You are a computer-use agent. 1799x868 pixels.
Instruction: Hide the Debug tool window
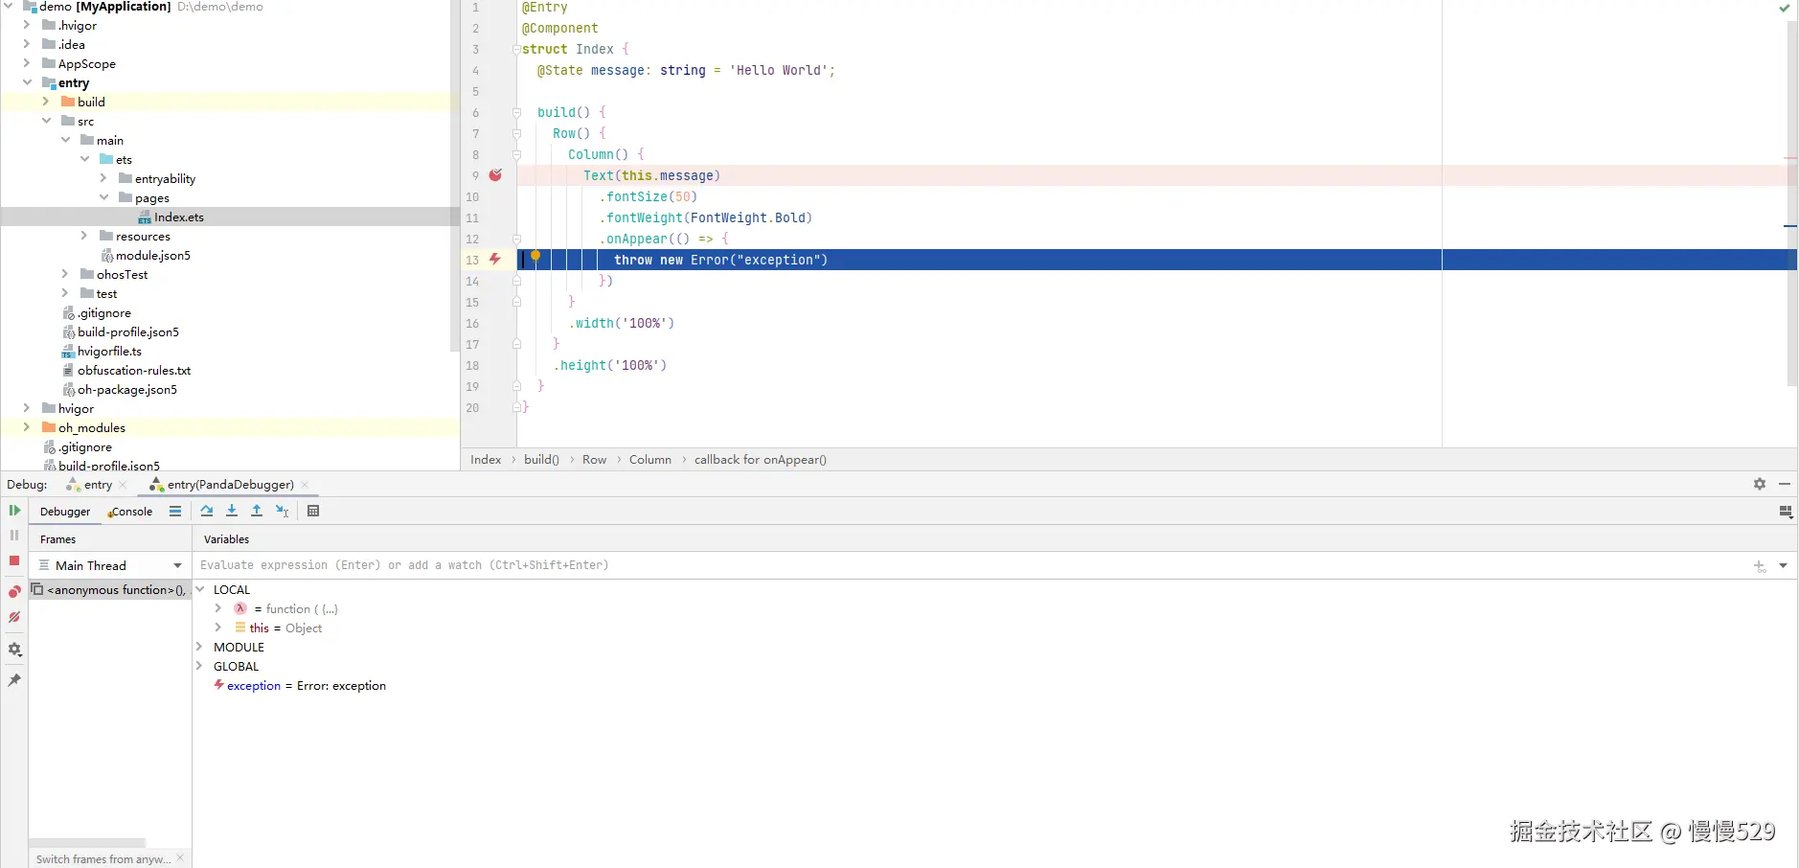(x=1785, y=485)
